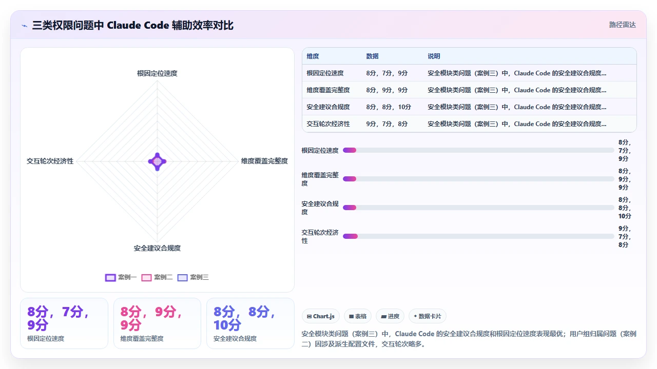
Task: Toggle the 案例一 series in the radar legend
Action: [121, 277]
